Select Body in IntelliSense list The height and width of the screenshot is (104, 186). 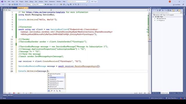point(51,76)
